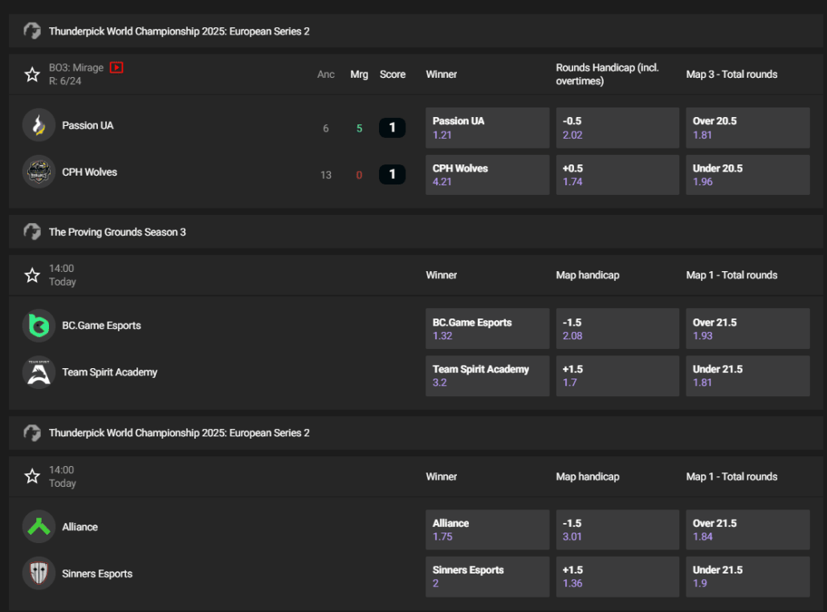Bet on BC.Game Esports winner at 1.32
The image size is (827, 612).
[487, 329]
